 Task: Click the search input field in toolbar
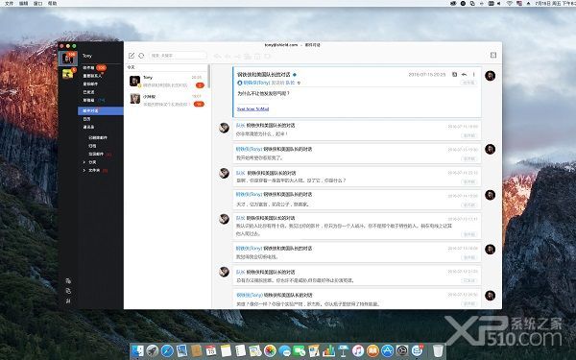tap(179, 56)
